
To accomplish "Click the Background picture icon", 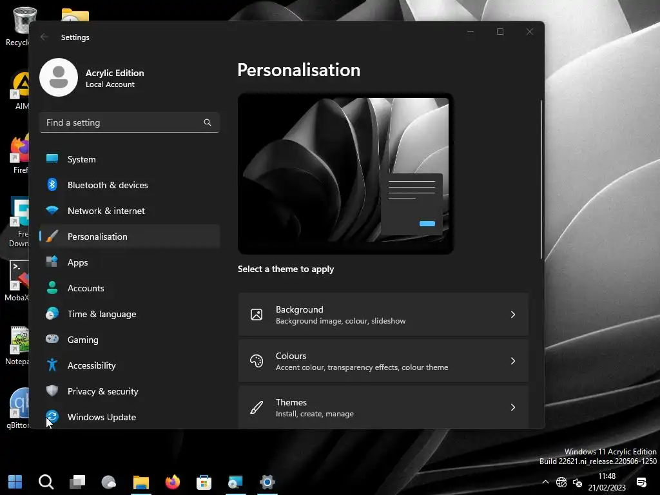I will click(257, 315).
